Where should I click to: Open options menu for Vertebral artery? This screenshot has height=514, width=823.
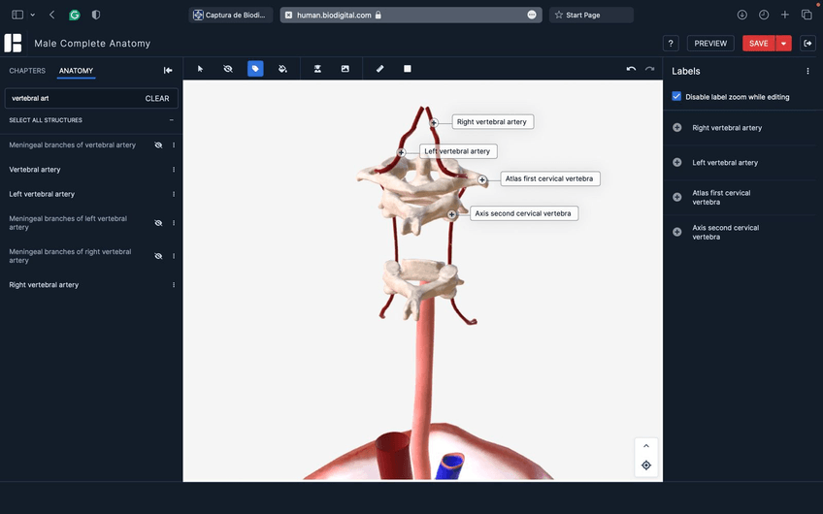174,170
